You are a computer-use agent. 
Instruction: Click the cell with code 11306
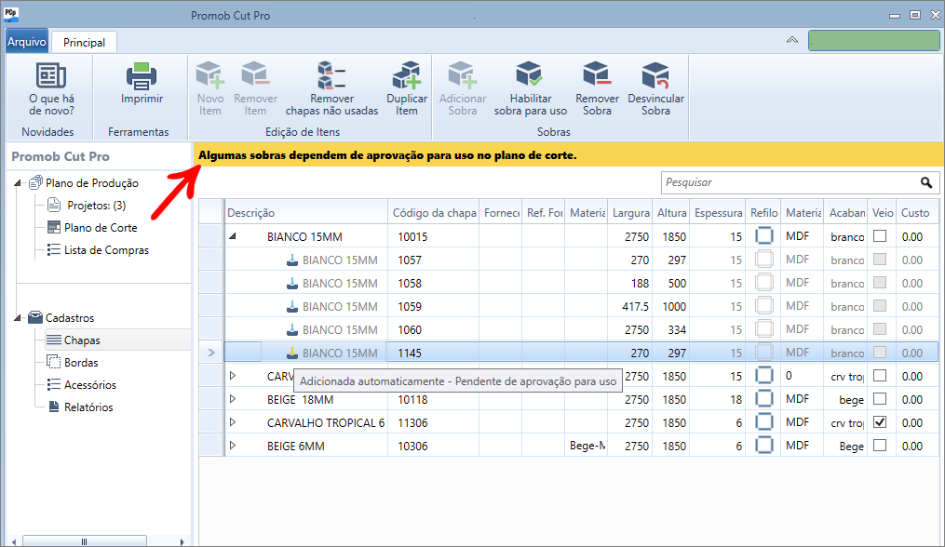tap(433, 423)
